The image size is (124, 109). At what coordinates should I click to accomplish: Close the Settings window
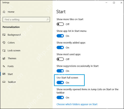121,3
